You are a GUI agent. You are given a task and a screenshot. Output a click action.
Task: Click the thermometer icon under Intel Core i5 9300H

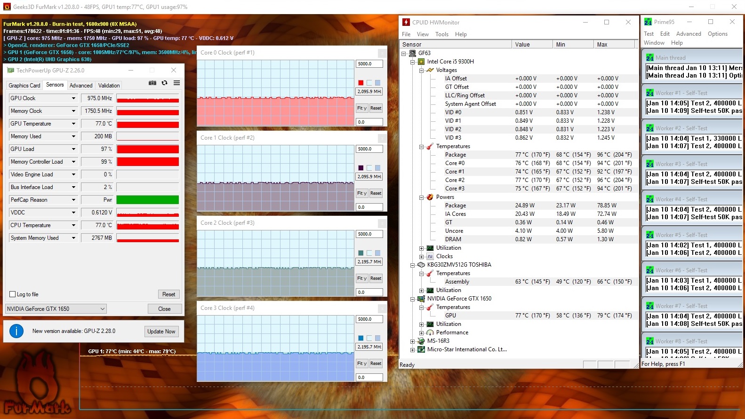point(430,146)
